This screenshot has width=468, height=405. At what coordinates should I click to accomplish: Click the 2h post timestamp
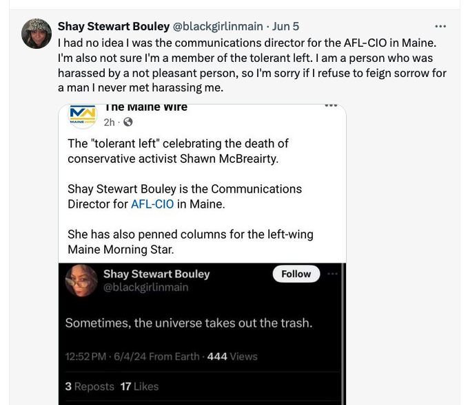pyautogui.click(x=109, y=122)
